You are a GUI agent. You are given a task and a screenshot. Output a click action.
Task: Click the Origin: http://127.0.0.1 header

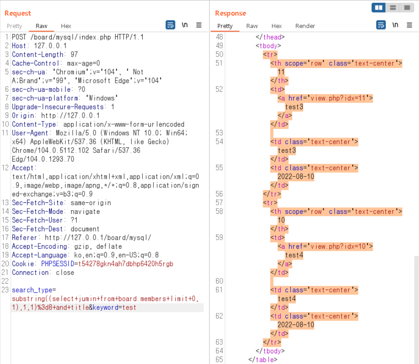point(56,116)
